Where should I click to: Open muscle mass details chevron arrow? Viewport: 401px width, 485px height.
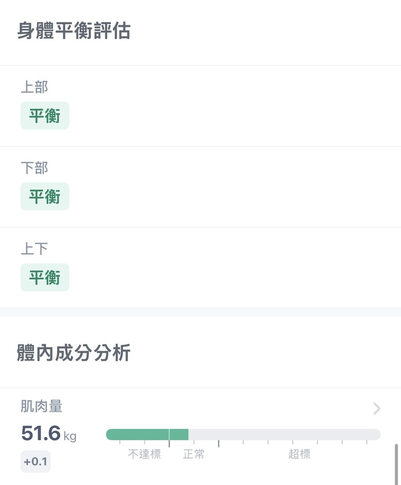tap(376, 408)
